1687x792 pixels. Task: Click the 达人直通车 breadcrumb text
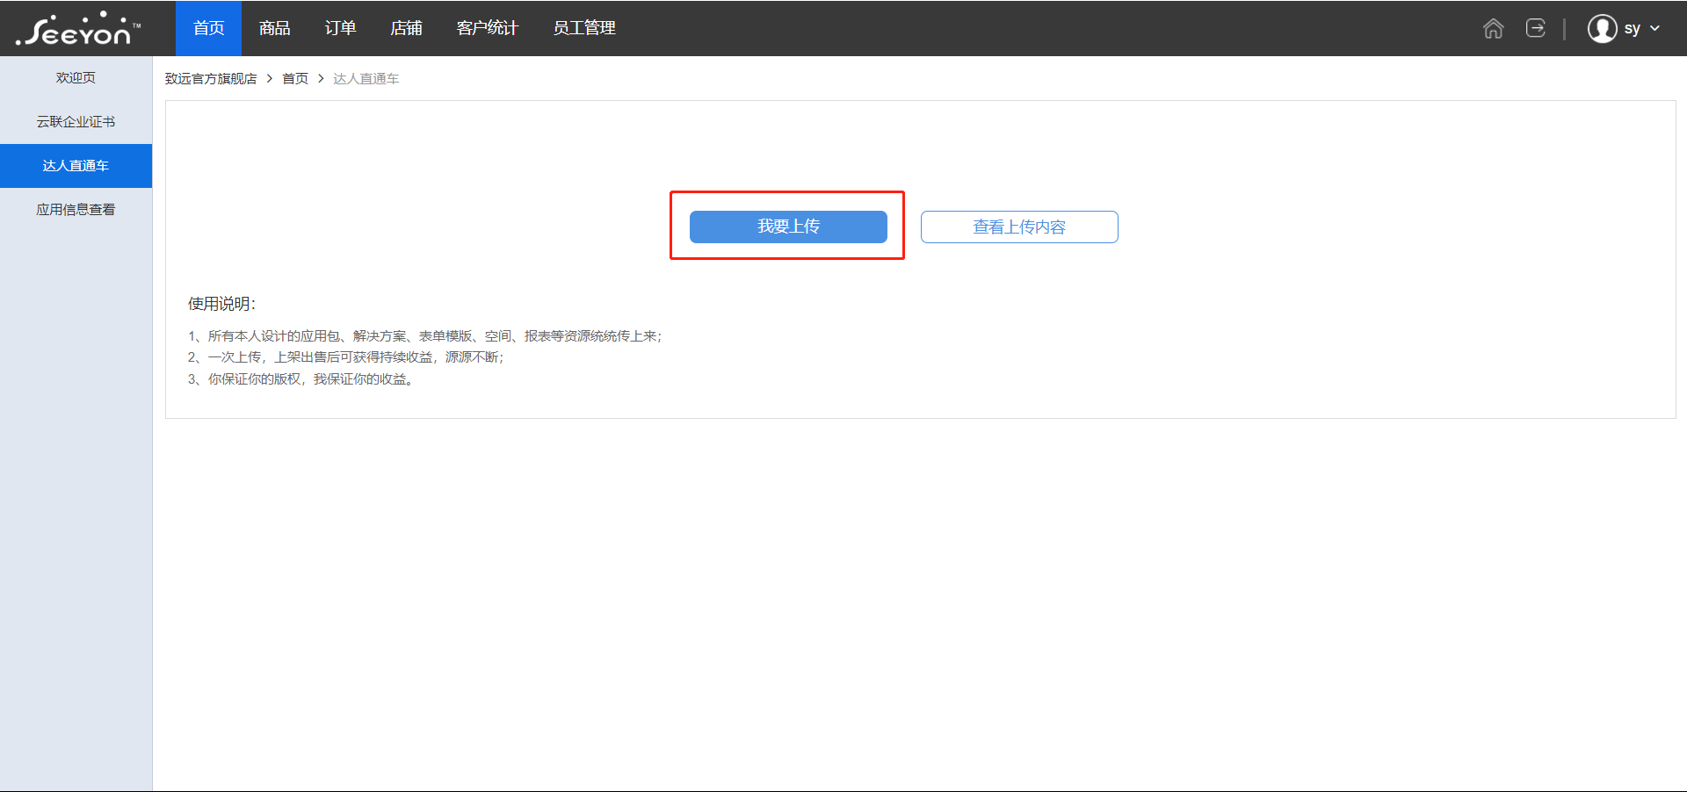click(x=366, y=79)
